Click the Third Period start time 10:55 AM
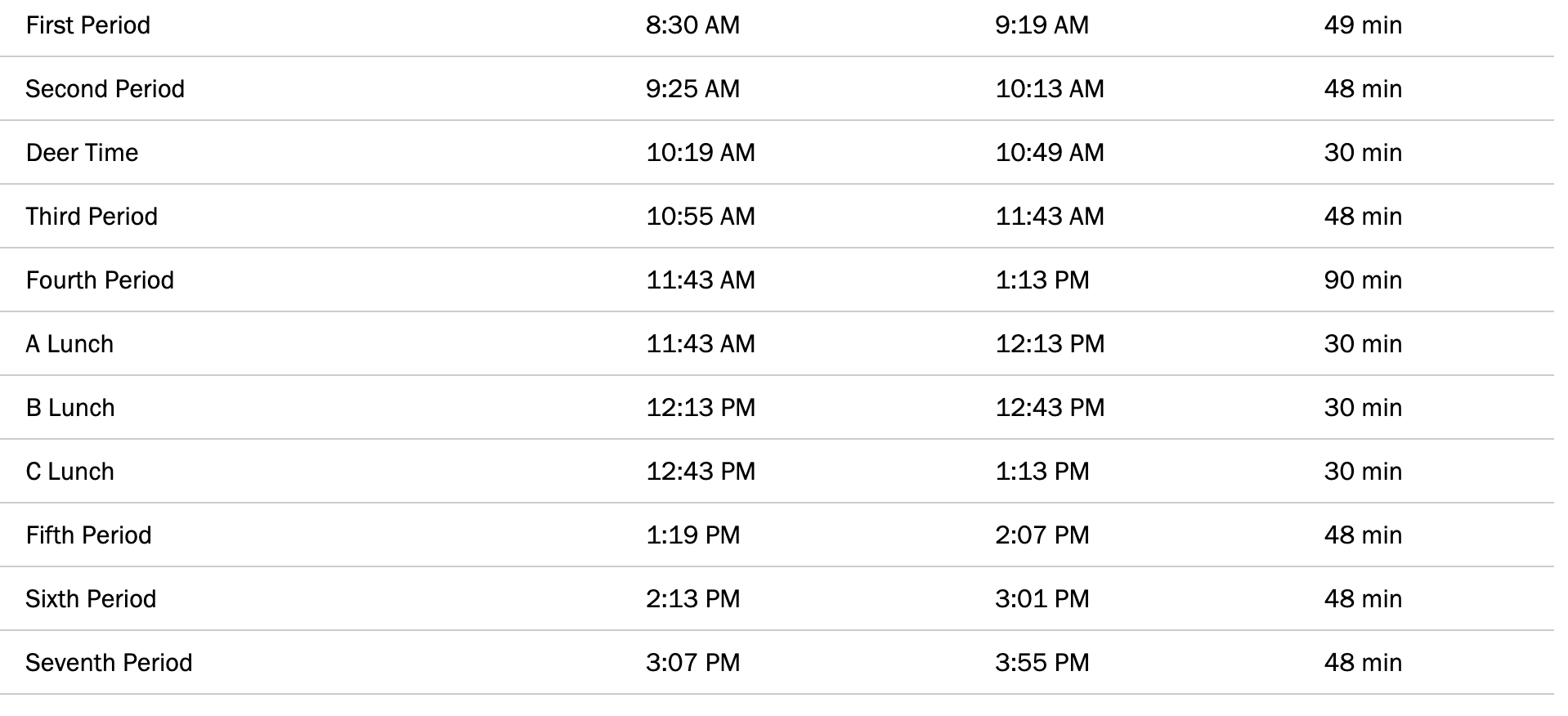1568x716 pixels. point(701,217)
